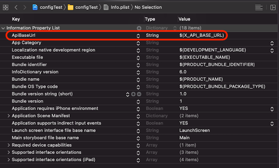The image size is (279, 168).
Task: Open key stepper for App Category
Action: (138, 43)
